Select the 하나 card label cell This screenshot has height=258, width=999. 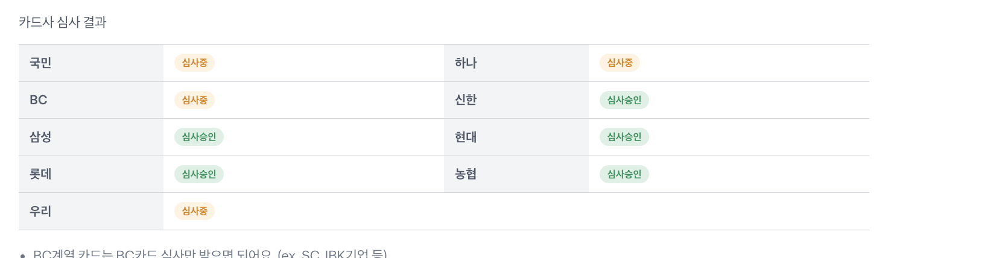pos(466,63)
